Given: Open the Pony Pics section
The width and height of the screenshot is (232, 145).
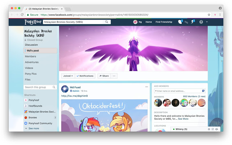Looking at the screenshot, I should pos(30,74).
